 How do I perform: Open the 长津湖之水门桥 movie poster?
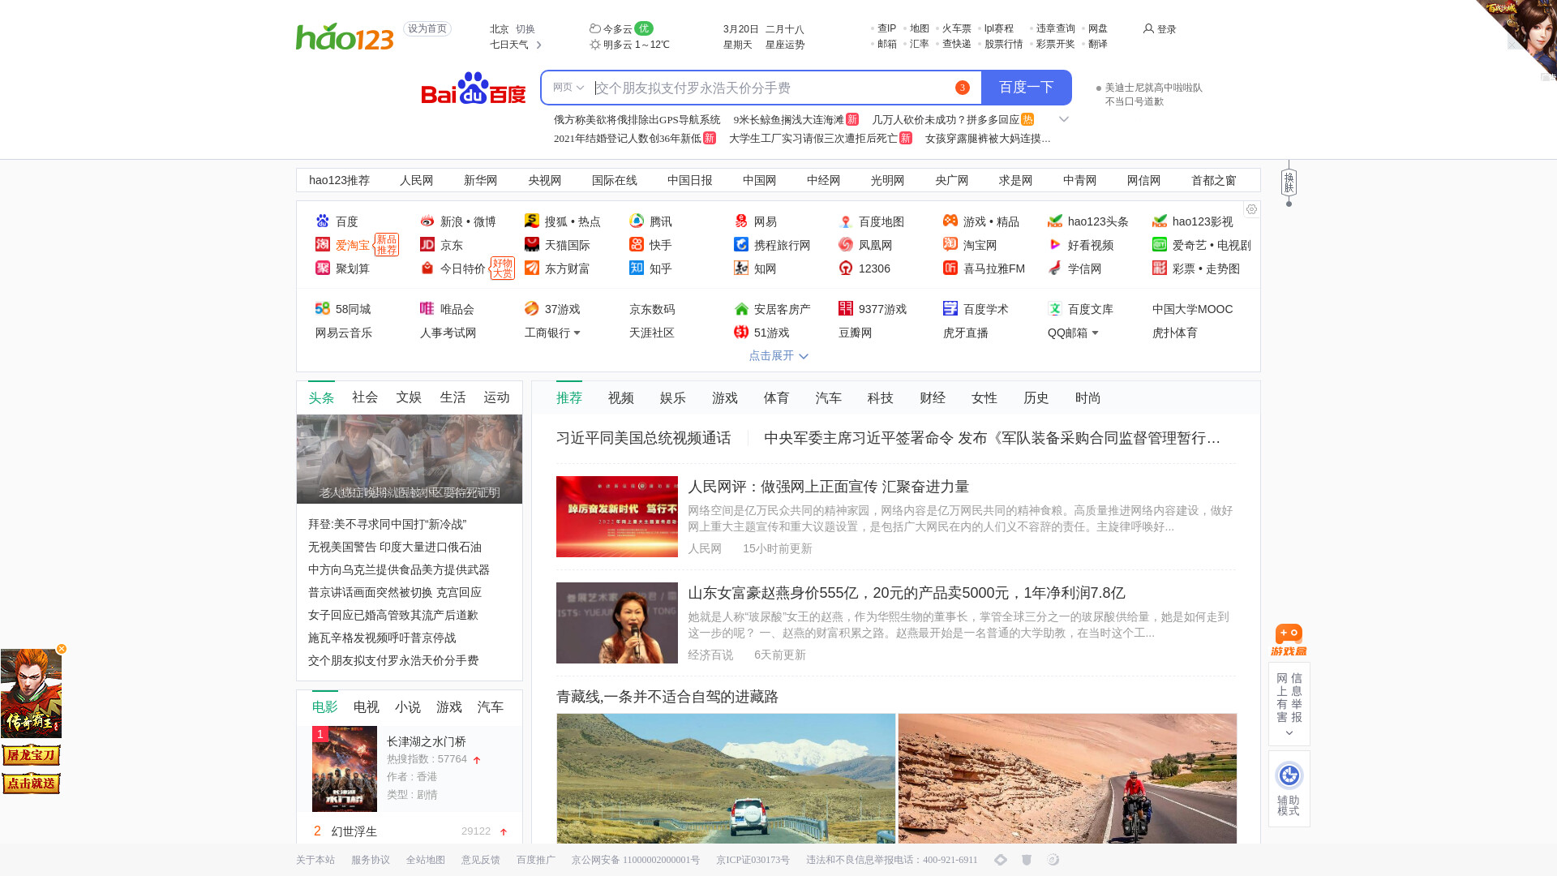[345, 769]
